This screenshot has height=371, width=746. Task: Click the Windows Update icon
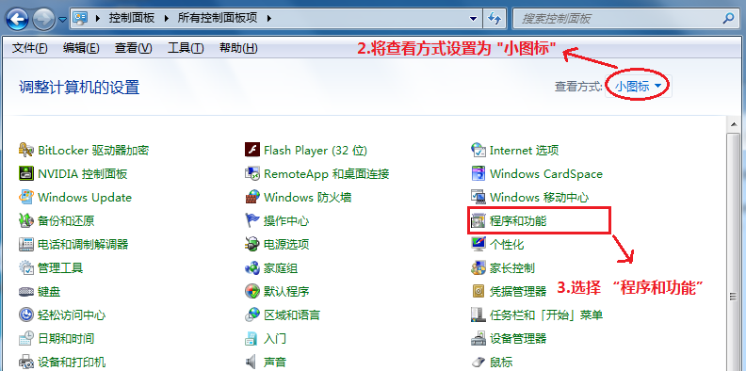[x=26, y=197]
